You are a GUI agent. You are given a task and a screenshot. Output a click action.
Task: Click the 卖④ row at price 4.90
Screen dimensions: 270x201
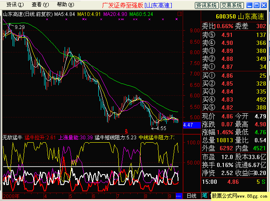click(x=234, y=43)
